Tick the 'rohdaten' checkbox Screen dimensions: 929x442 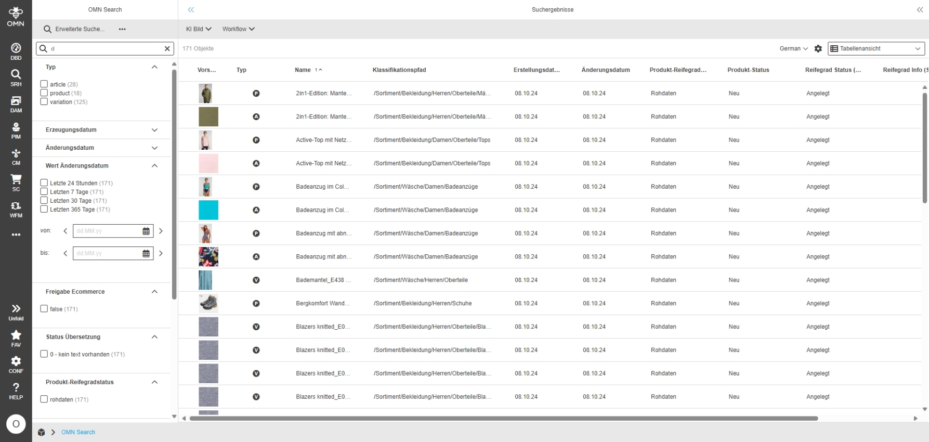[44, 399]
